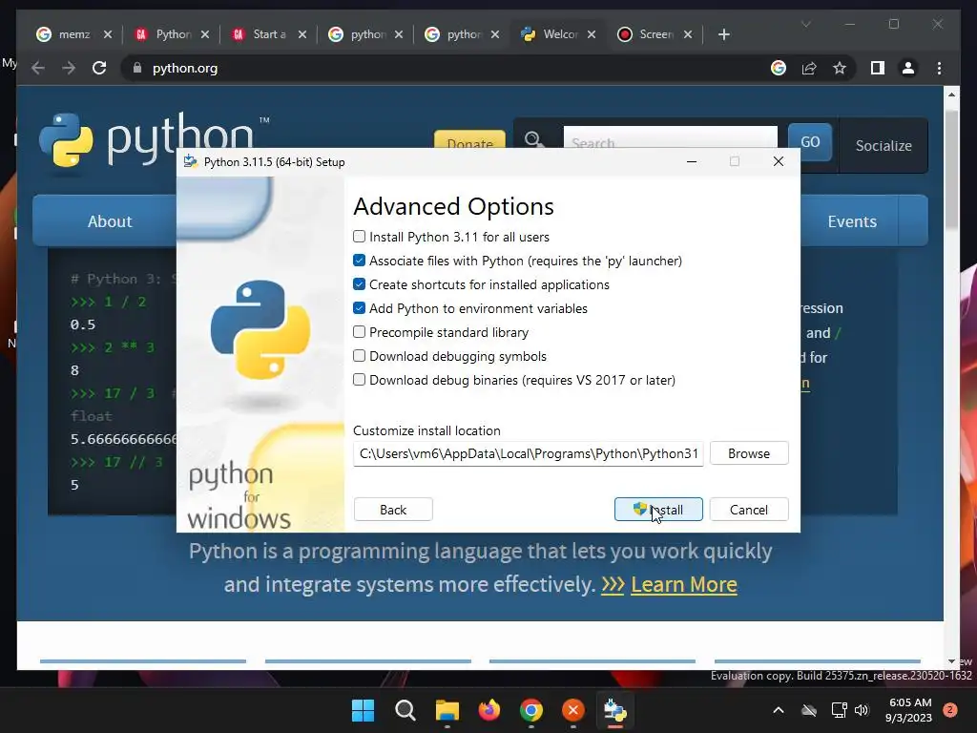Toggle the Chrome side panel icon
The image size is (977, 733).
pos(878,68)
